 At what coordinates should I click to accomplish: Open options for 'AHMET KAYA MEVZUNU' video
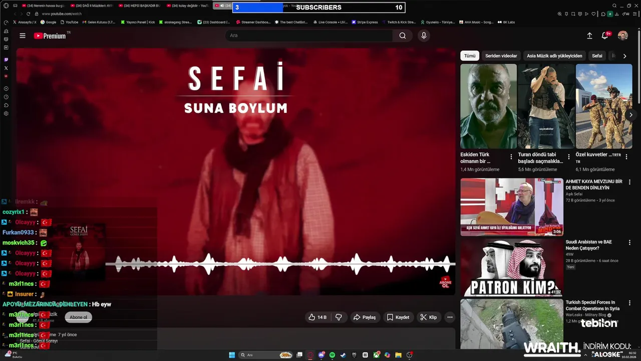[629, 182]
